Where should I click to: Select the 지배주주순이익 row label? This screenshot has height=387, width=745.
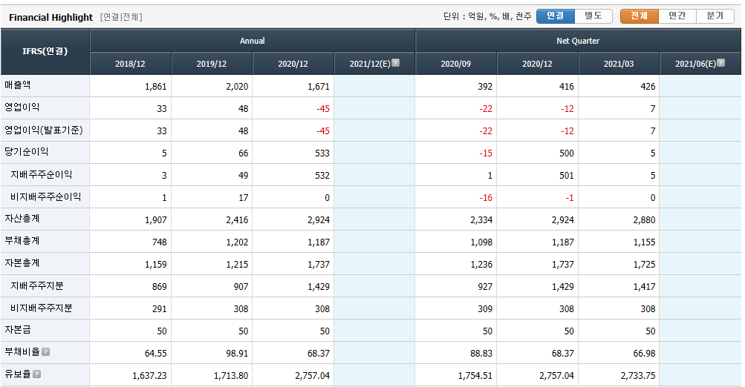pyautogui.click(x=42, y=174)
